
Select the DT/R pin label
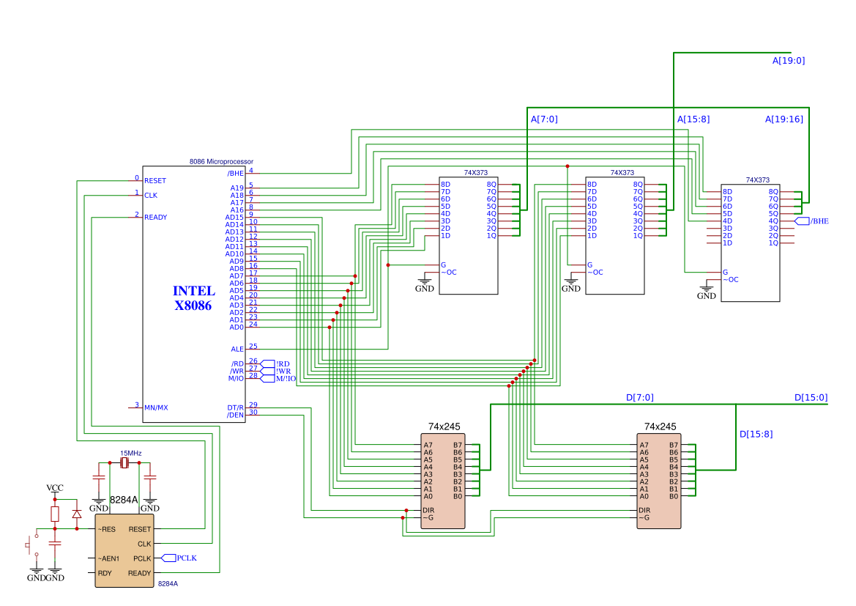pyautogui.click(x=235, y=407)
